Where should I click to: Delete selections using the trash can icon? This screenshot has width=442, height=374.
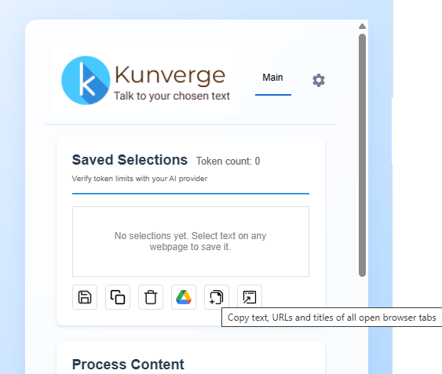point(151,297)
